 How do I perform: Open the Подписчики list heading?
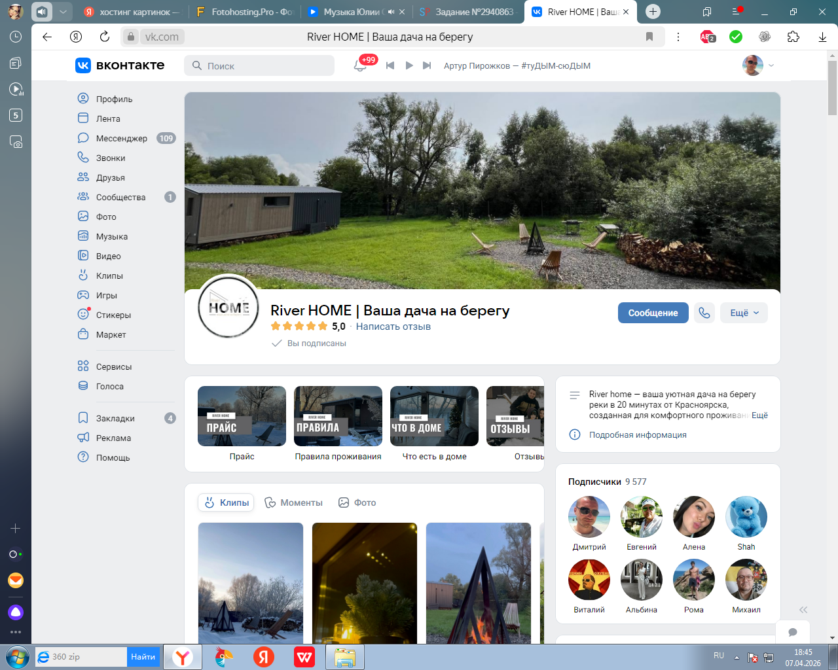click(594, 482)
